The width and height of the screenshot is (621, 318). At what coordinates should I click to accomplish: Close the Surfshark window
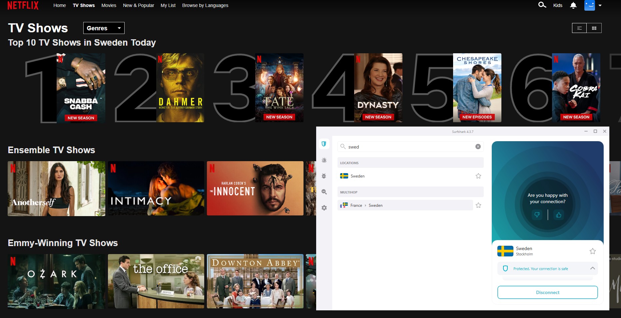coord(604,131)
